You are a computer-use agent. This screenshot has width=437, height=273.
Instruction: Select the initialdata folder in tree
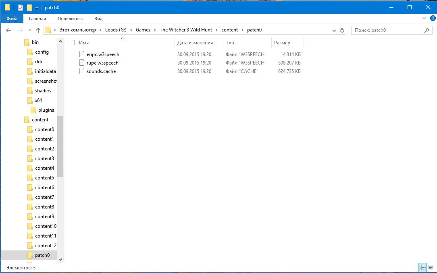46,71
